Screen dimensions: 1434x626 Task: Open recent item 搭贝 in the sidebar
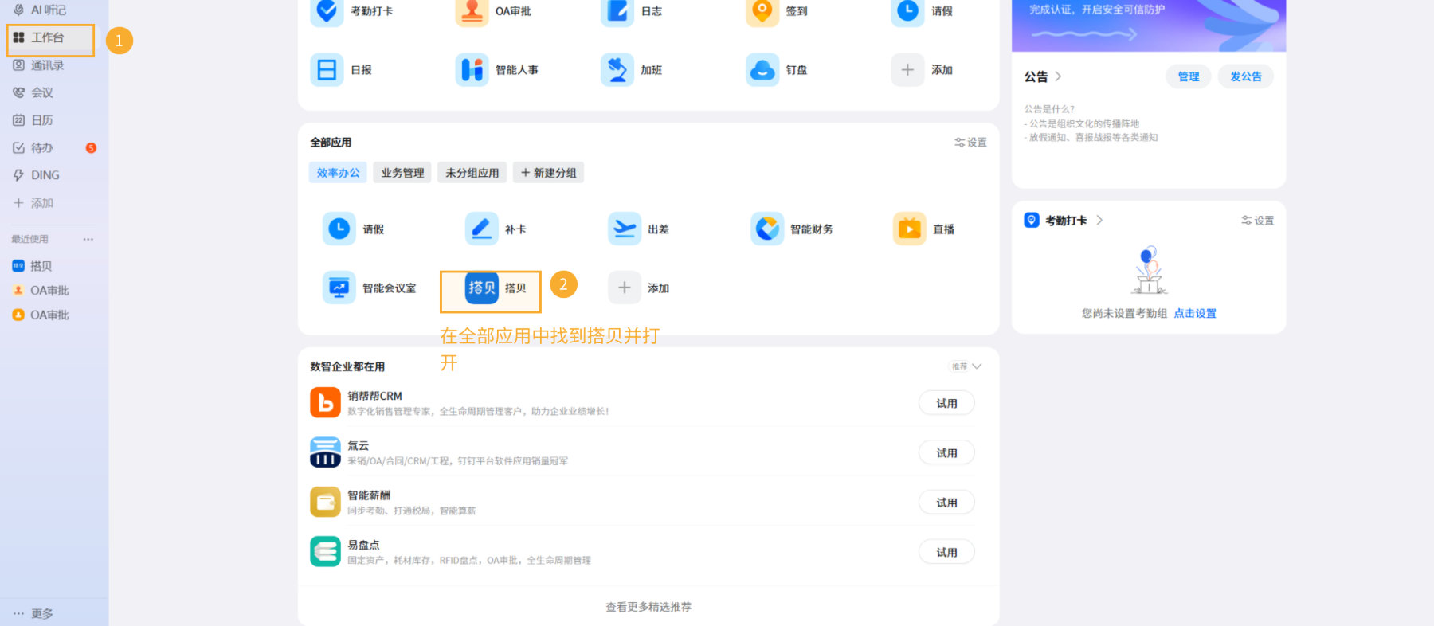(32, 266)
